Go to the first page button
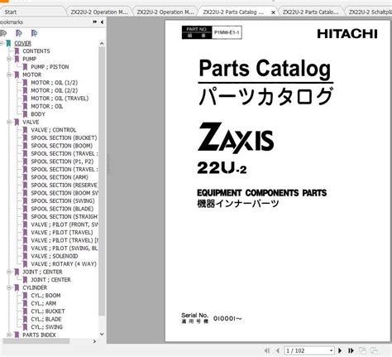This screenshot has height=357, width=392. (x=266, y=350)
